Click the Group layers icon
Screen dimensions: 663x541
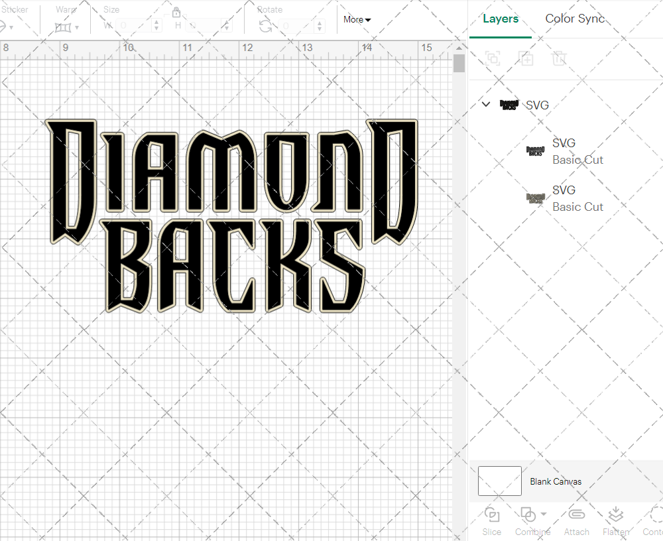493,58
